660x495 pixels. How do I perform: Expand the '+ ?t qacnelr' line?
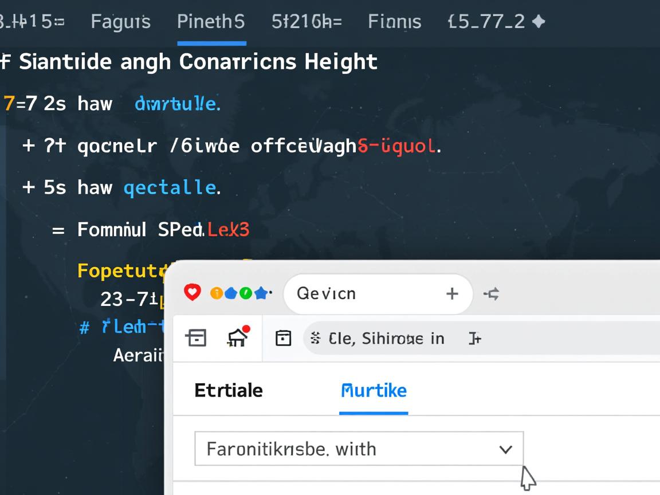[29, 146]
